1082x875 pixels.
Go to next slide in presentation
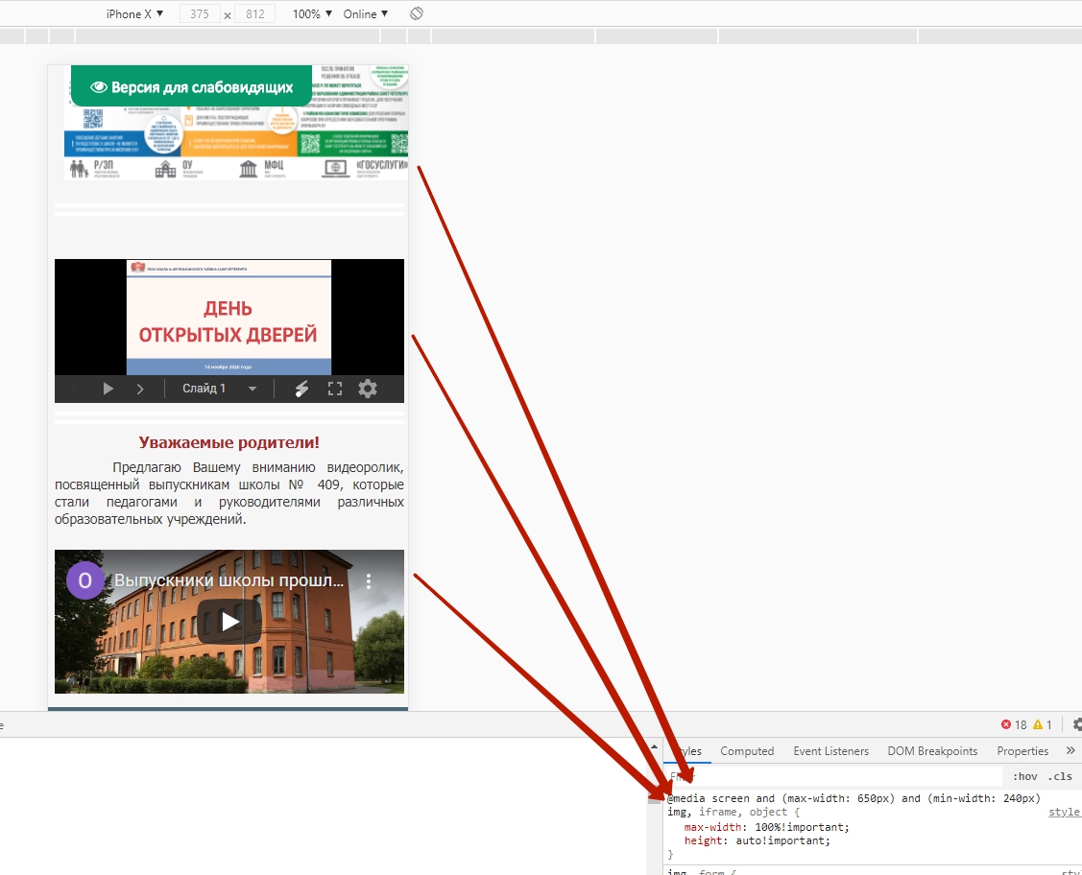(140, 389)
